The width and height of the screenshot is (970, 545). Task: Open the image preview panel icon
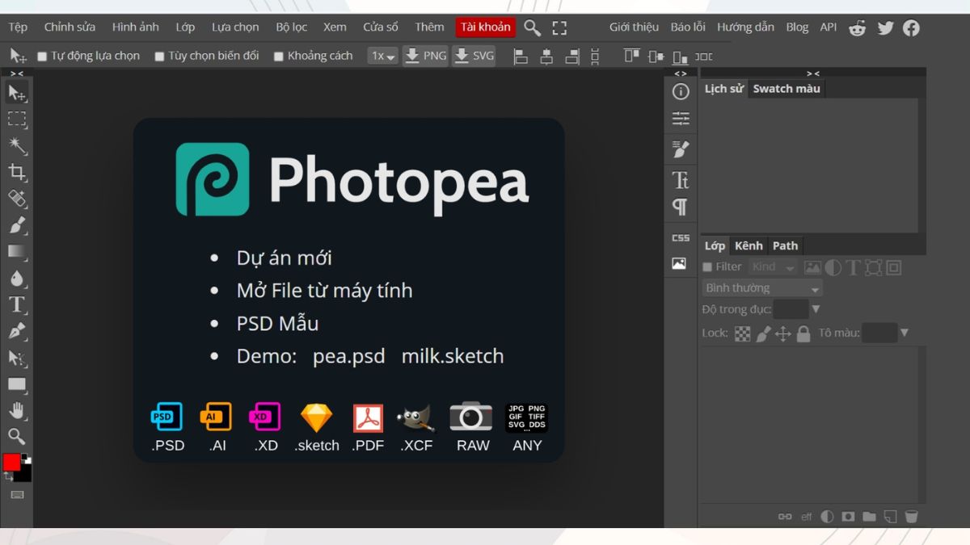pos(679,263)
